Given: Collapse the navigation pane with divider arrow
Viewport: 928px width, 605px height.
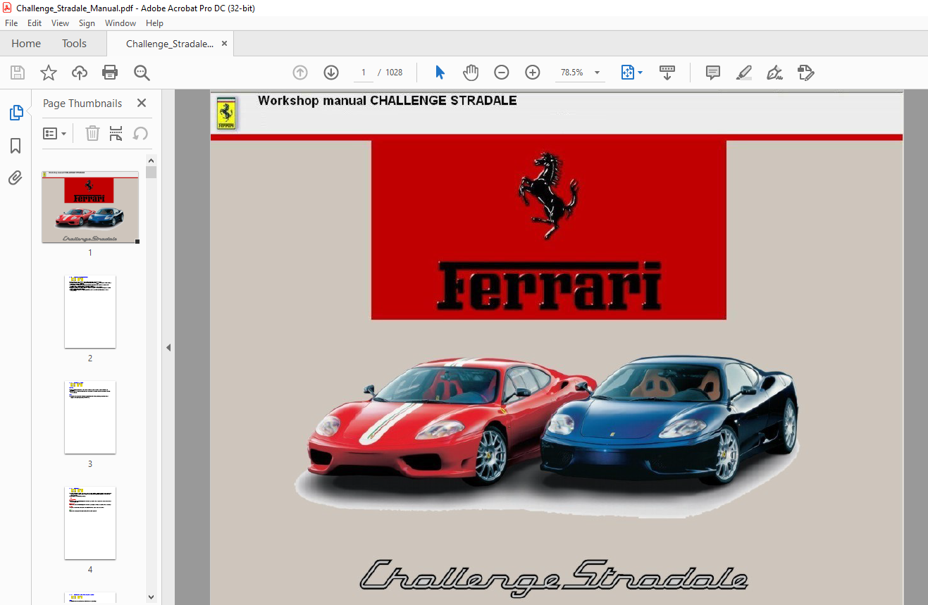Looking at the screenshot, I should tap(168, 347).
